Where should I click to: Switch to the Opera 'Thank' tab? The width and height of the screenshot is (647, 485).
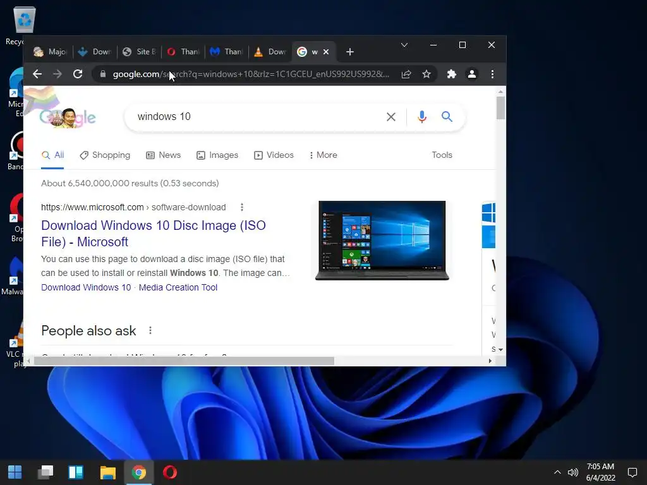pyautogui.click(x=184, y=52)
